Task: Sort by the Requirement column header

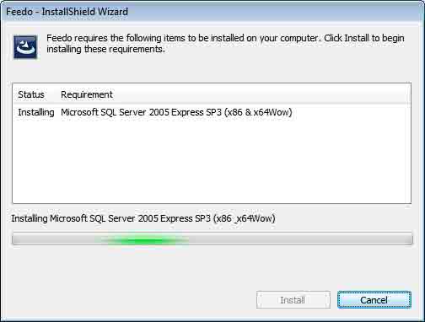Action: click(87, 94)
